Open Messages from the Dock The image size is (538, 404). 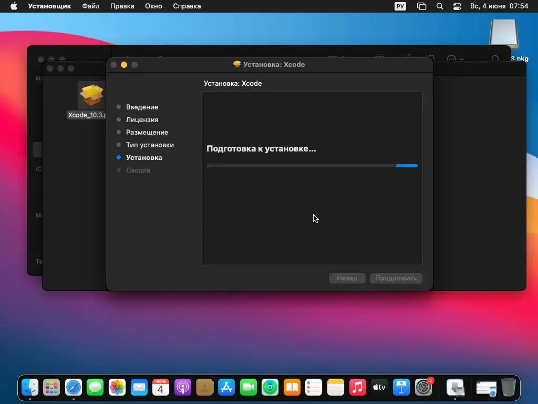tap(95, 388)
